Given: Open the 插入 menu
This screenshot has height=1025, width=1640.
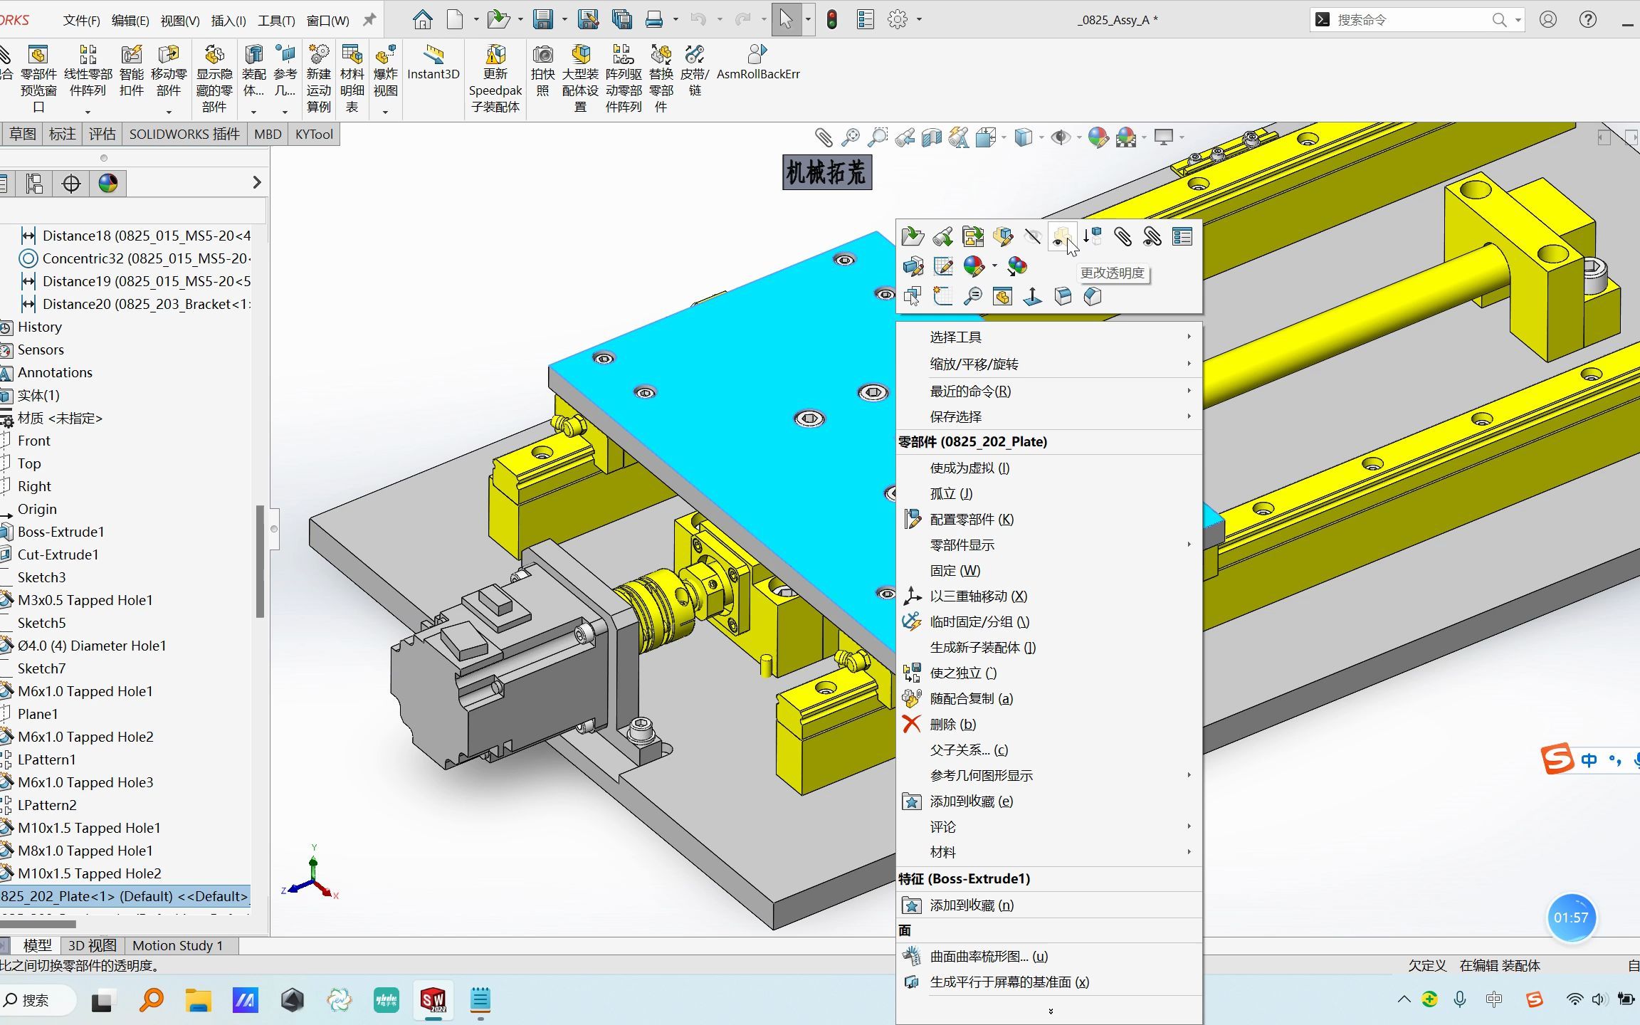Looking at the screenshot, I should coord(227,20).
